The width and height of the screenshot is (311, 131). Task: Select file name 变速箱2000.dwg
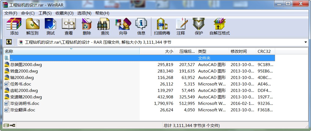26,97
